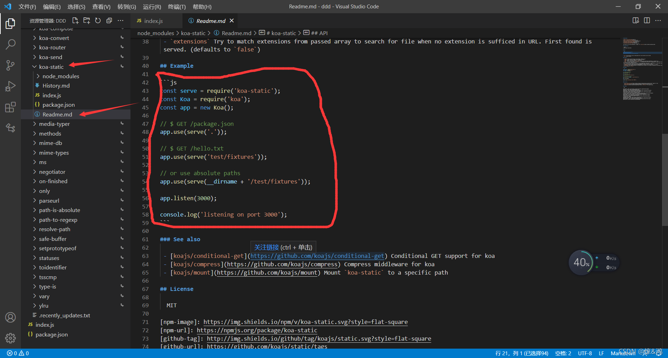The height and width of the screenshot is (358, 668).
Task: Expand the safe-buffer folder
Action: click(76, 239)
